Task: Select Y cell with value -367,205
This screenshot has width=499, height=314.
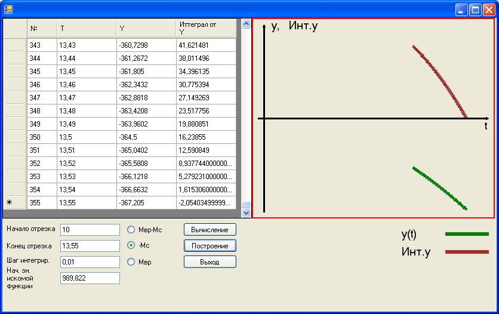Action: pos(146,202)
